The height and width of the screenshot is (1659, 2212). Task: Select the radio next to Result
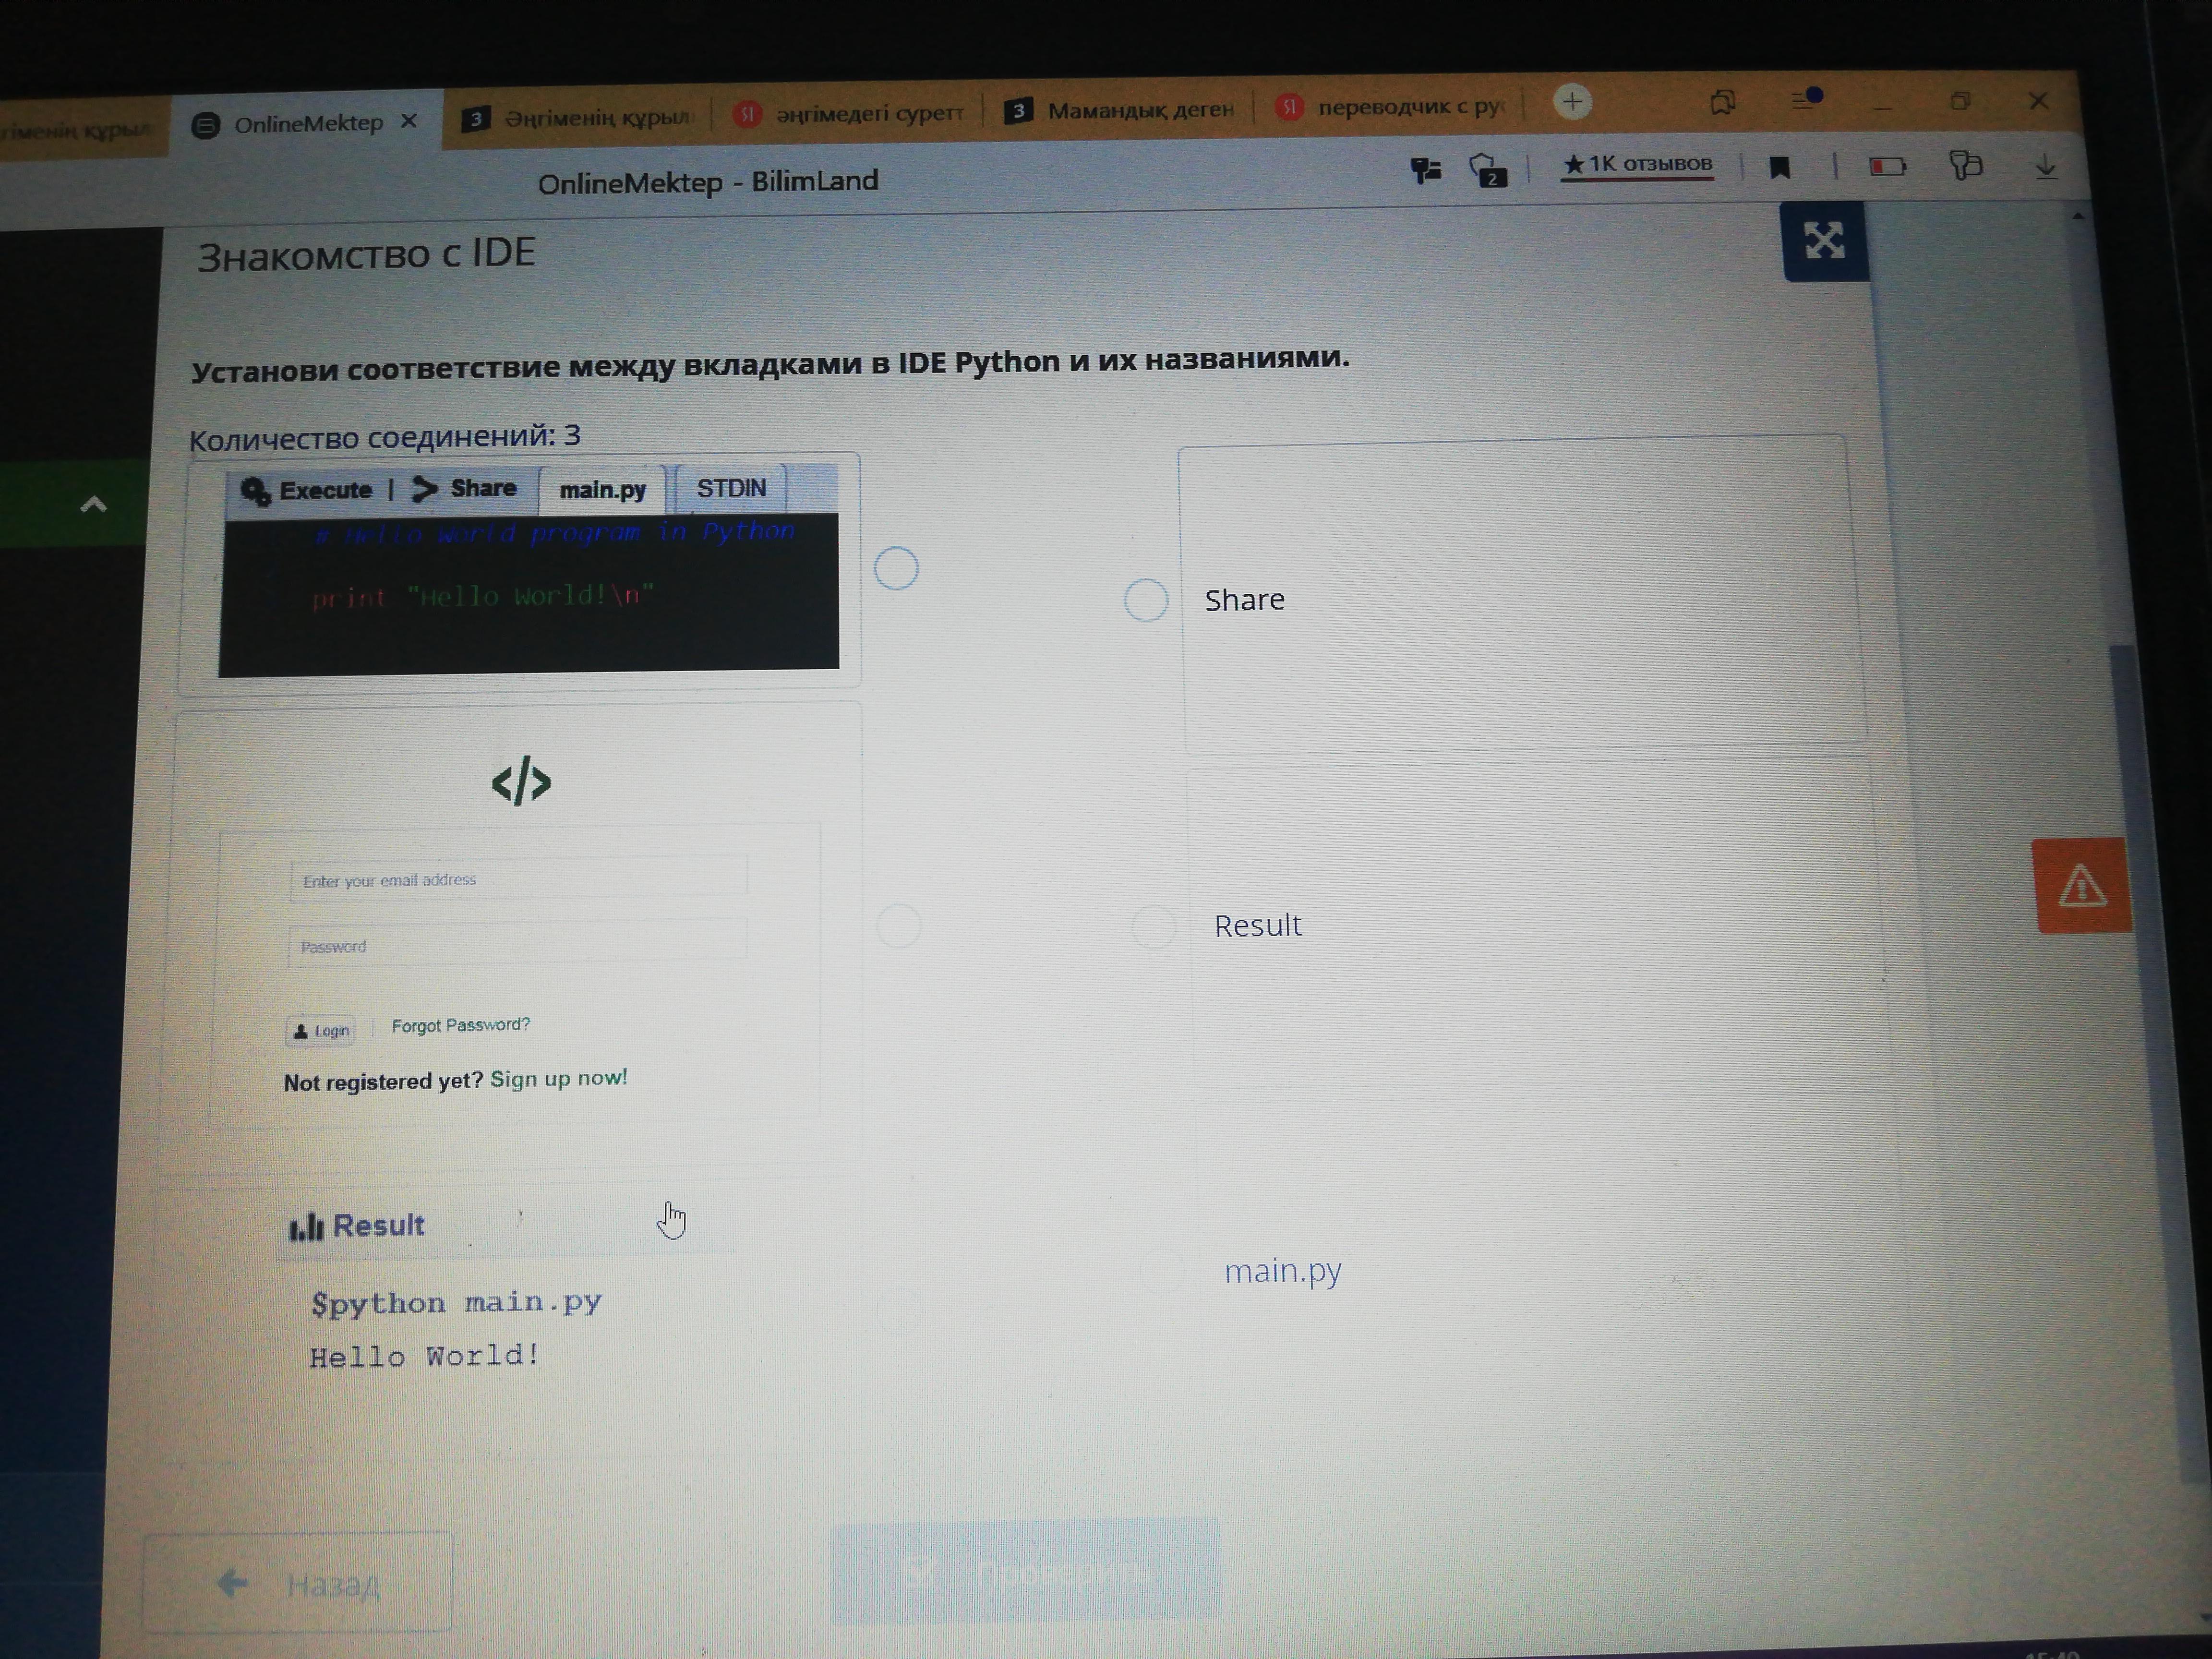(1153, 927)
